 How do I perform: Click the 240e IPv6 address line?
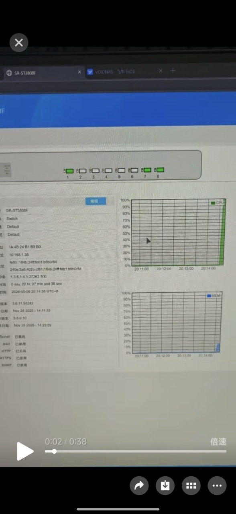click(46, 269)
